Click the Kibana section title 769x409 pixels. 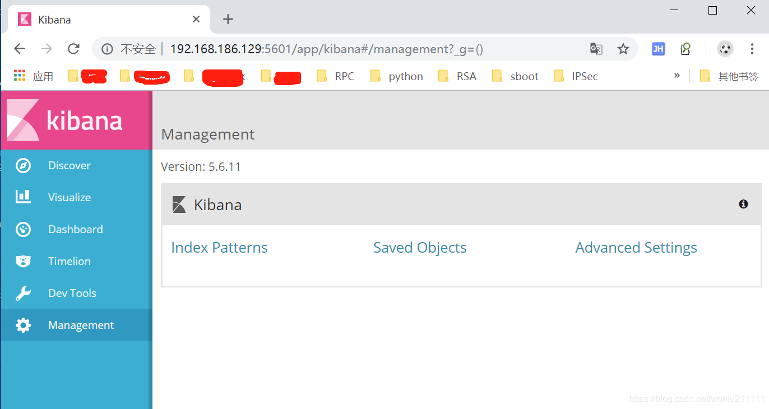point(217,204)
